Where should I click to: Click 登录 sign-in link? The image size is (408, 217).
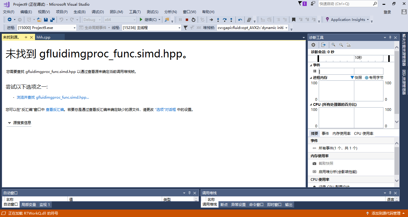[387, 12]
